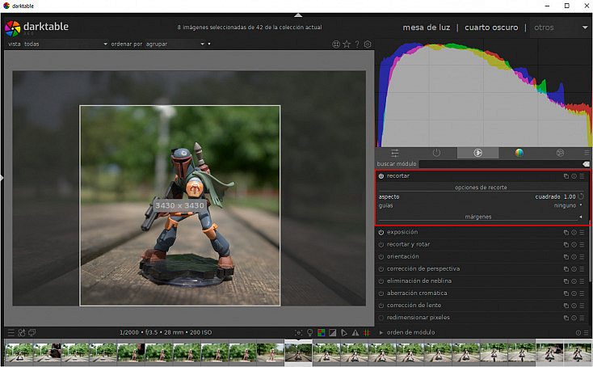Select the highlighted filmstrip thumbnail
Screen dimensions: 593x367
point(298,352)
